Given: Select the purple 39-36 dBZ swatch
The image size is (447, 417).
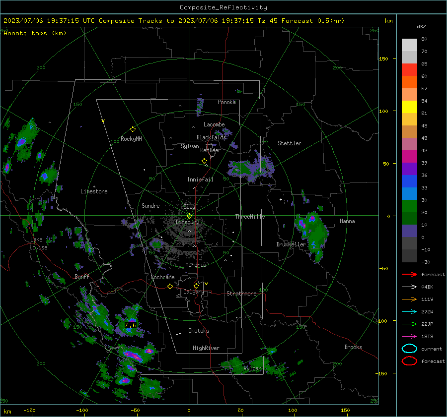Looking at the screenshot, I should 409,169.
